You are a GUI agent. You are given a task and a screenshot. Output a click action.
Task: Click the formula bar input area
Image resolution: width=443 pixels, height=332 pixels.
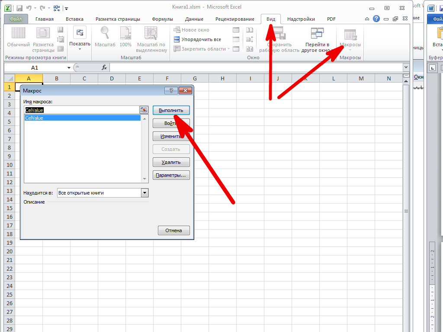pos(256,67)
